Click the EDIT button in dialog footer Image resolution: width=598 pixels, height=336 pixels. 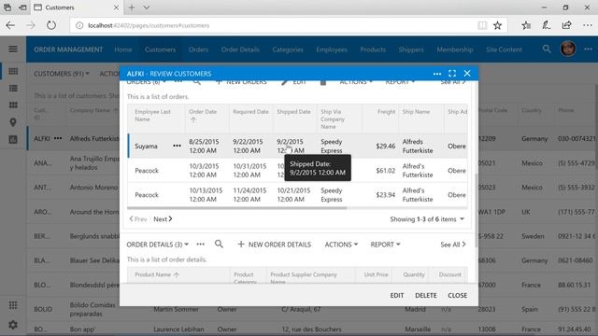(396, 295)
